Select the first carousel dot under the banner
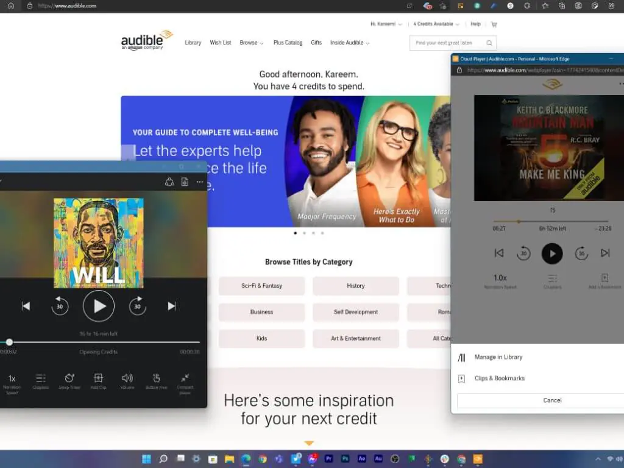The image size is (624, 468). coord(296,233)
